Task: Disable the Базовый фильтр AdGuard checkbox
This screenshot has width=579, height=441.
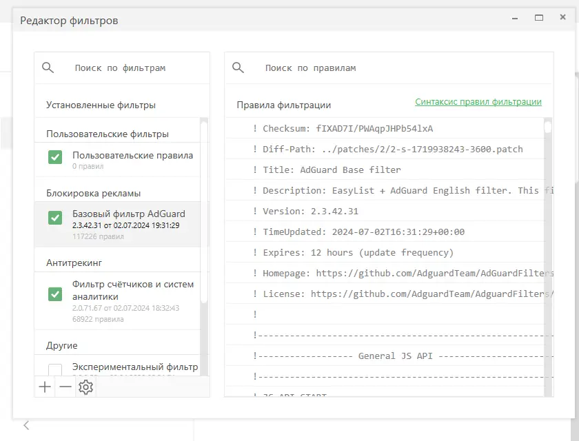Action: [55, 218]
